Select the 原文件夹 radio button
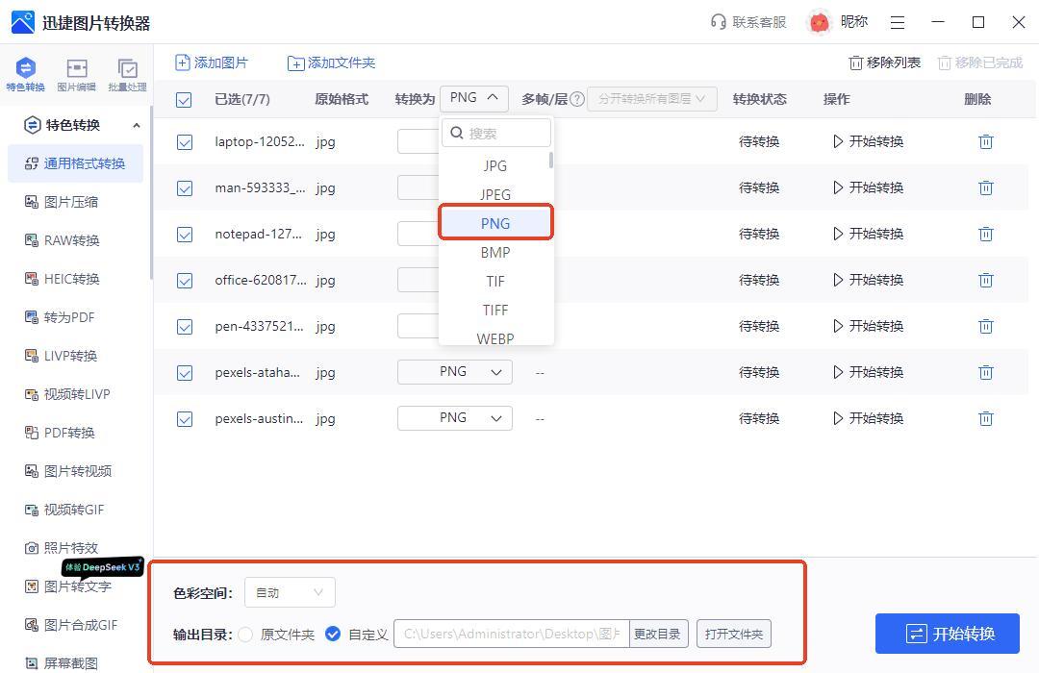 pyautogui.click(x=246, y=635)
